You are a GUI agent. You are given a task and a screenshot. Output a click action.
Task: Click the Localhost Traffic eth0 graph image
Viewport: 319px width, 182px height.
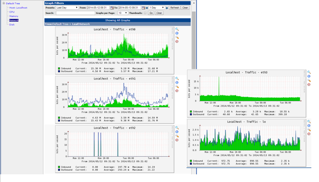click(x=114, y=51)
